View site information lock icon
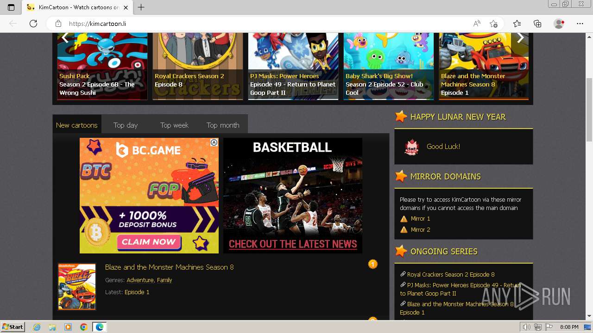This screenshot has width=593, height=333. click(x=58, y=24)
